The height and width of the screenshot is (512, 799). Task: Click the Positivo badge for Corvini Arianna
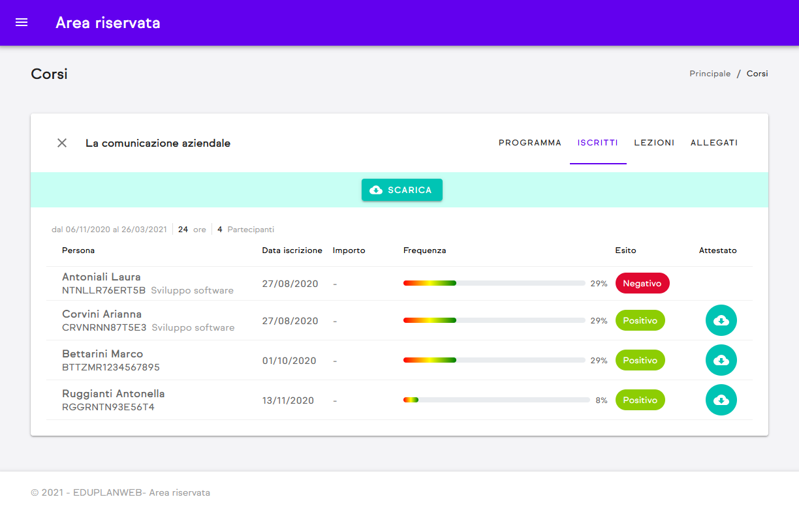(x=640, y=321)
